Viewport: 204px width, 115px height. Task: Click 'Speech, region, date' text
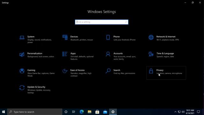(165, 57)
